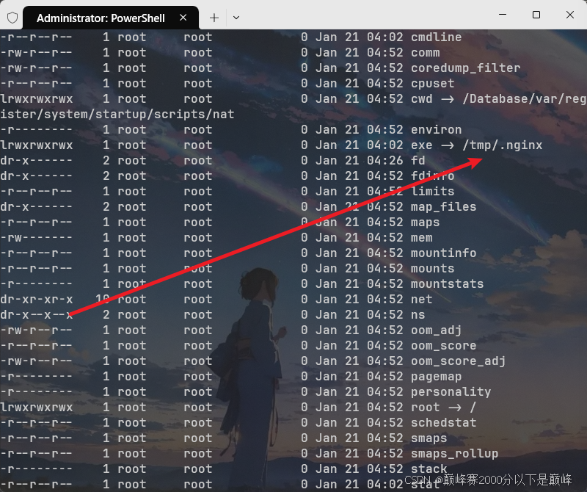Click timestamp 04:26 on the fd row
Screen dimensions: 587x492
tap(384, 160)
